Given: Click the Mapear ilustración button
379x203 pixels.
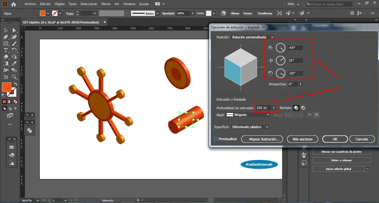Looking at the screenshot, I should point(262,139).
